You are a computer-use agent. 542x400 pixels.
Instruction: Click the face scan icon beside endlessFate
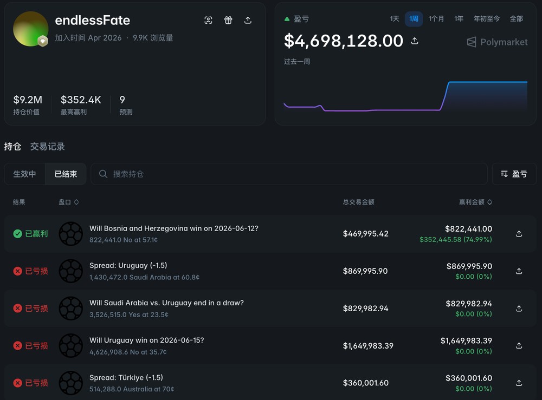point(208,20)
